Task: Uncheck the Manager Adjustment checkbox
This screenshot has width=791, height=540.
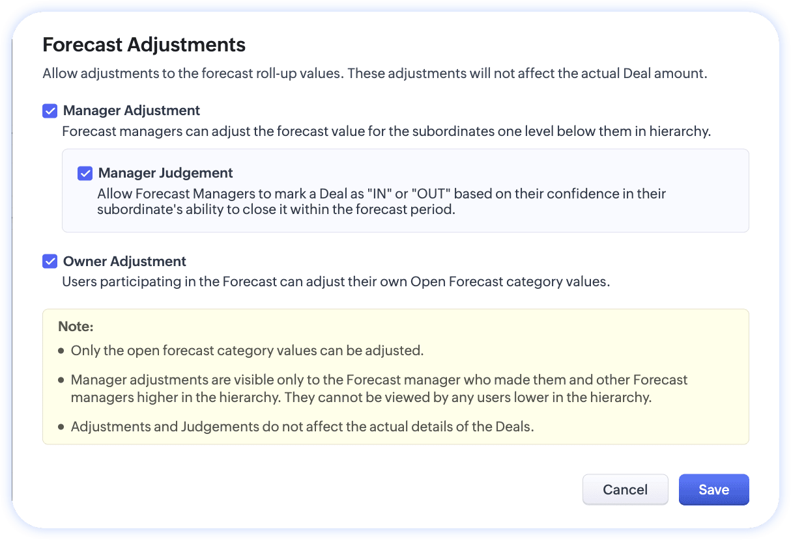Action: tap(50, 111)
